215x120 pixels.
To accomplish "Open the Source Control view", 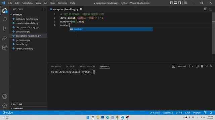I will click(4, 29).
